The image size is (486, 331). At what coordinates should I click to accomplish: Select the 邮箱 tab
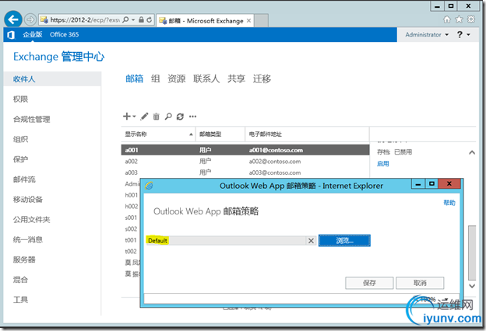(135, 78)
